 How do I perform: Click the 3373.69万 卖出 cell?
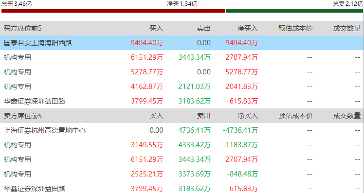click(194, 174)
